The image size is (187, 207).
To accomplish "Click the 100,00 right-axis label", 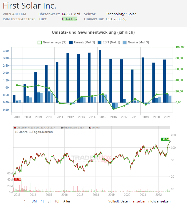I will [x=180, y=47].
